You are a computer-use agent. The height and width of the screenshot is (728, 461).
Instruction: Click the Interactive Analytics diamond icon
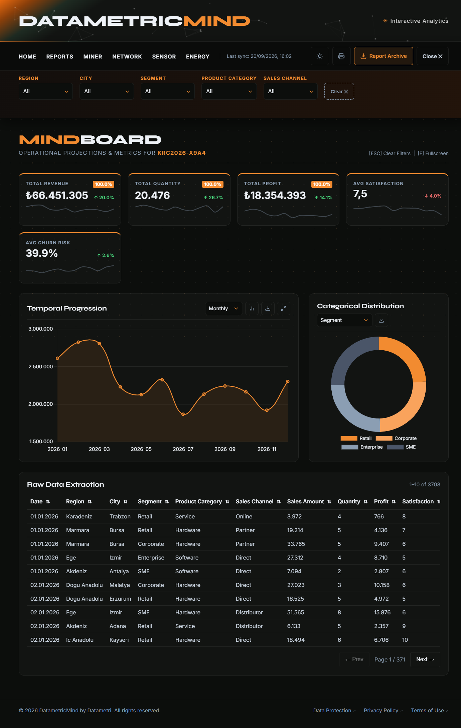[386, 21]
